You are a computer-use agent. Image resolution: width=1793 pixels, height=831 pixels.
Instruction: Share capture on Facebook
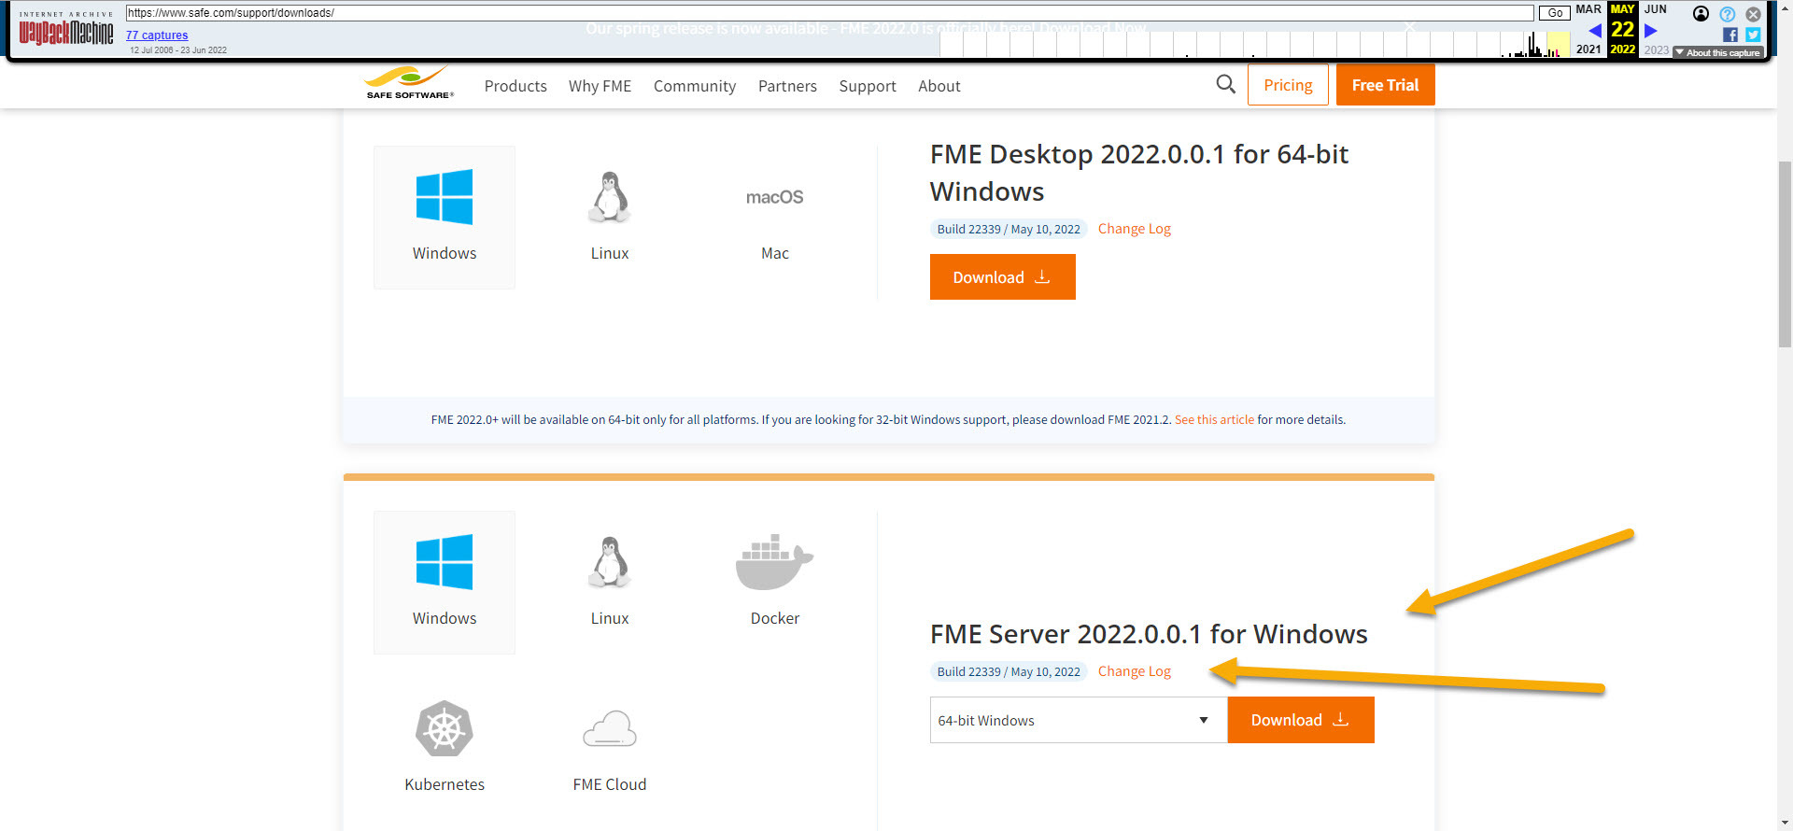tap(1730, 35)
